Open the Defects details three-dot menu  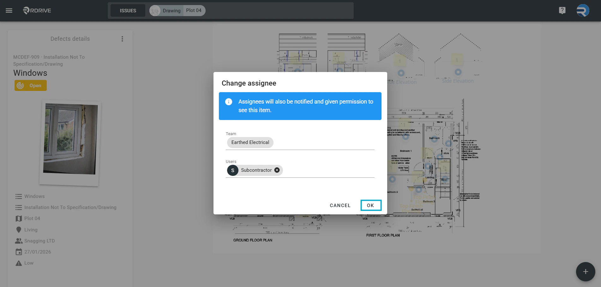pos(122,39)
